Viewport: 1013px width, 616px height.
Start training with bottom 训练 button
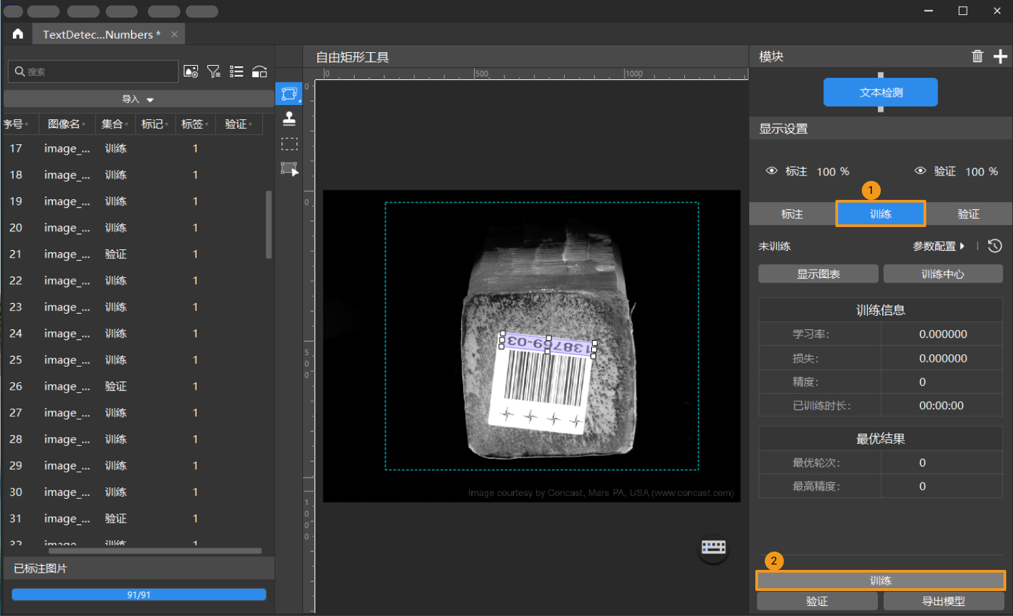(x=881, y=581)
